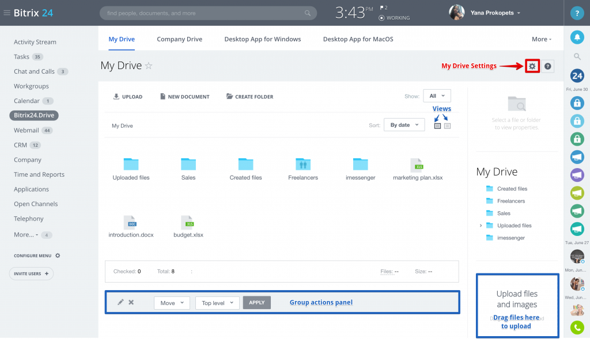Open Webmail in the left menu

[27, 131]
